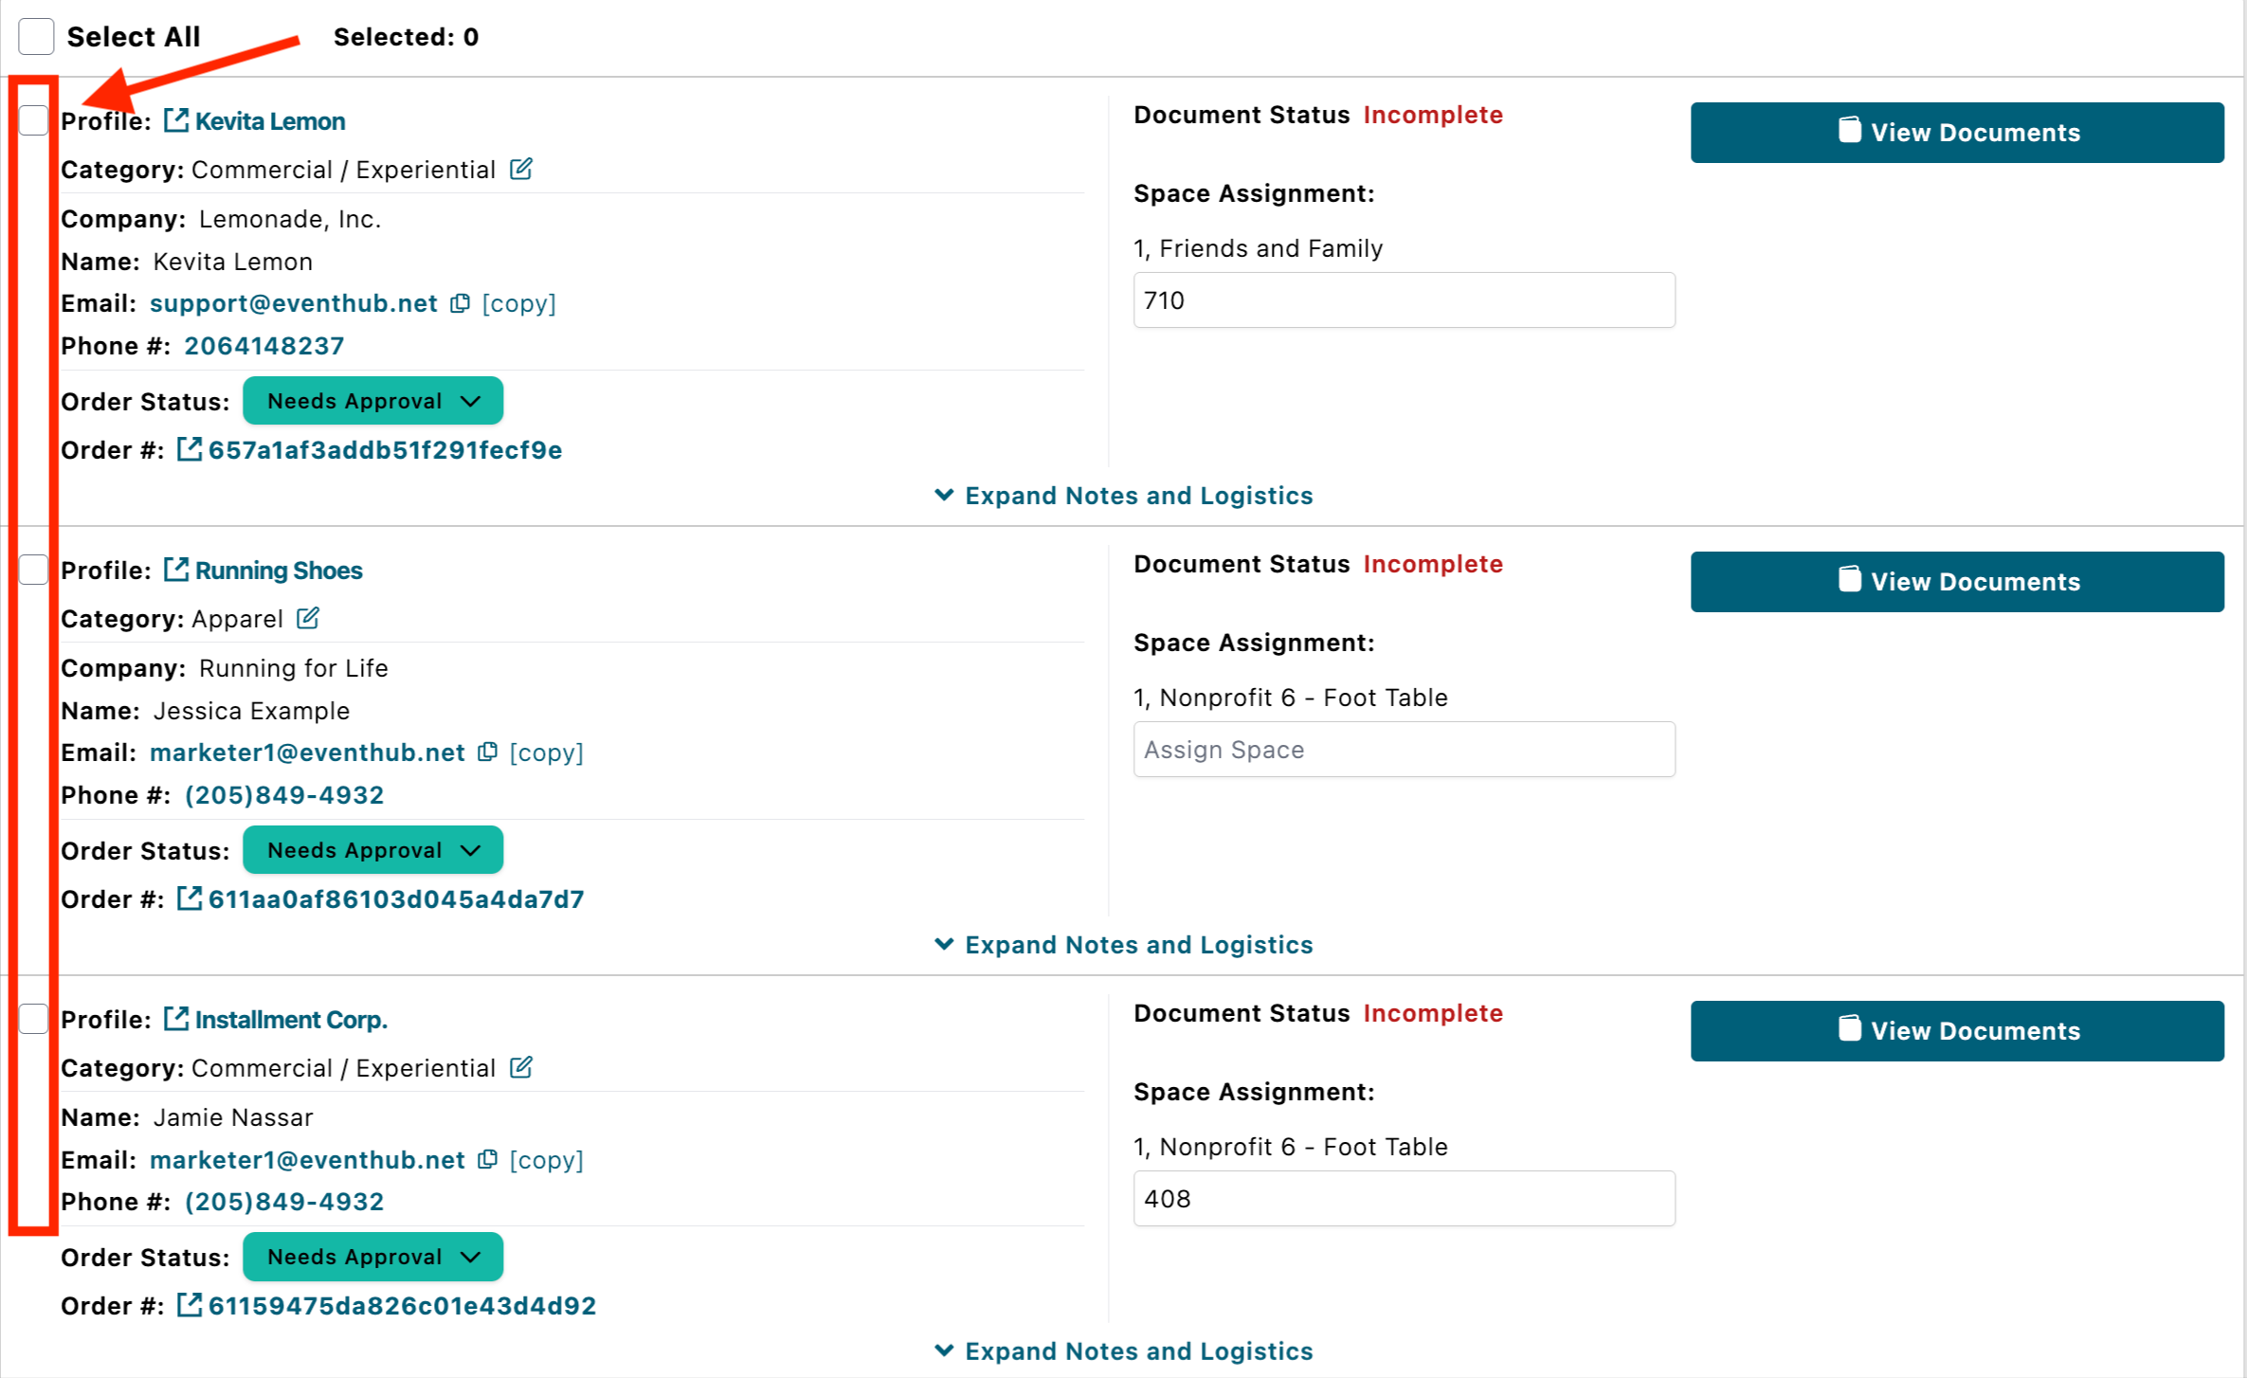
Task: Click copy icon beside Jamie Nassar's email
Action: pos(488,1160)
